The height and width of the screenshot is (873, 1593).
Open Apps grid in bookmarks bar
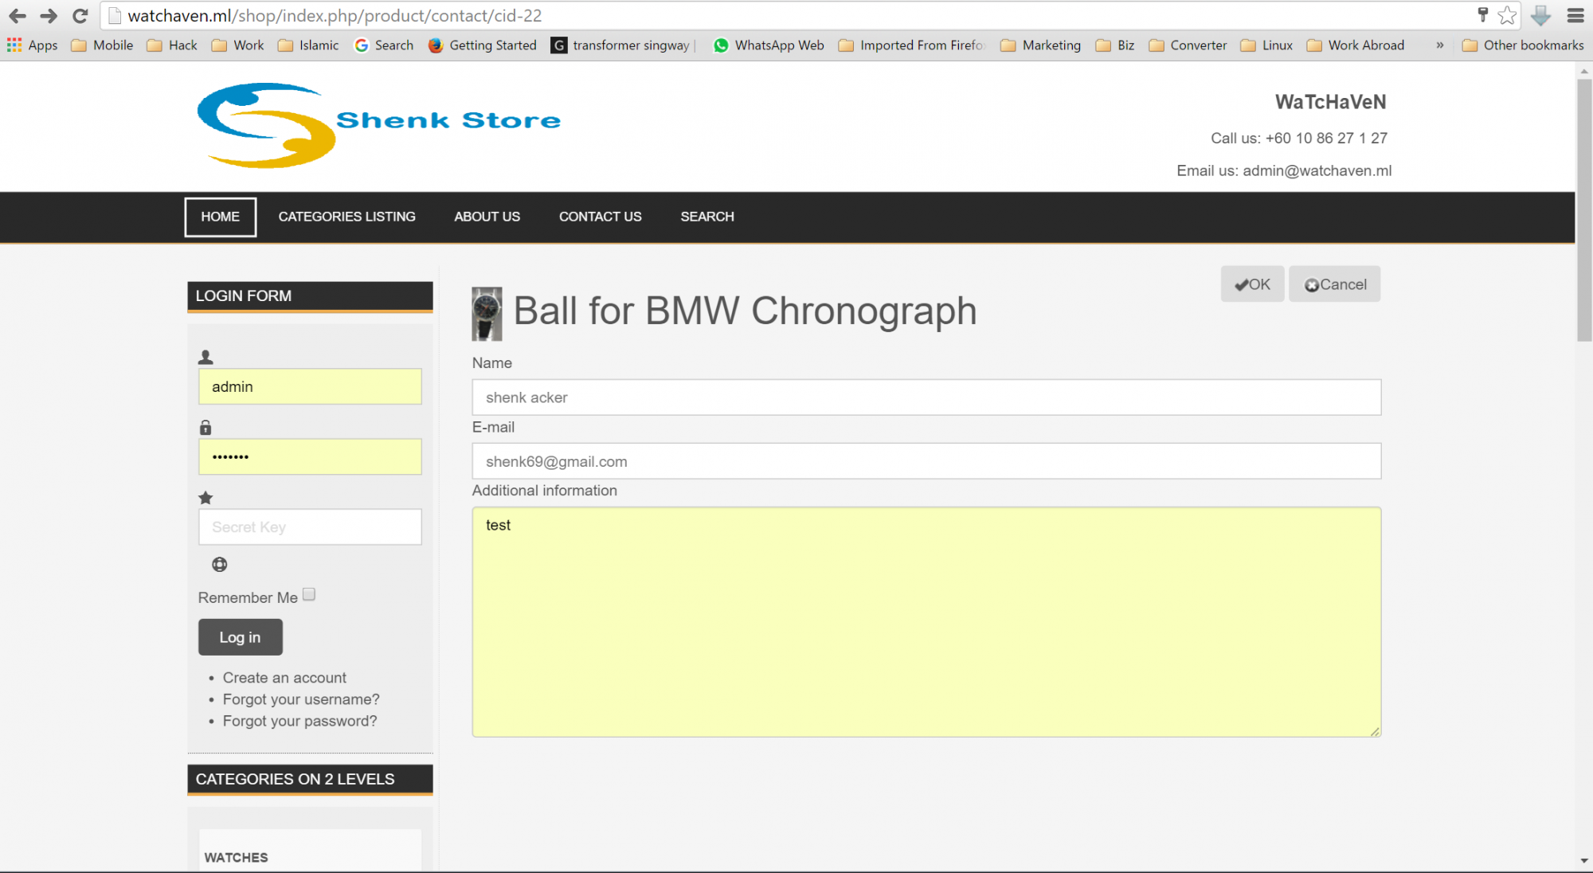point(33,45)
